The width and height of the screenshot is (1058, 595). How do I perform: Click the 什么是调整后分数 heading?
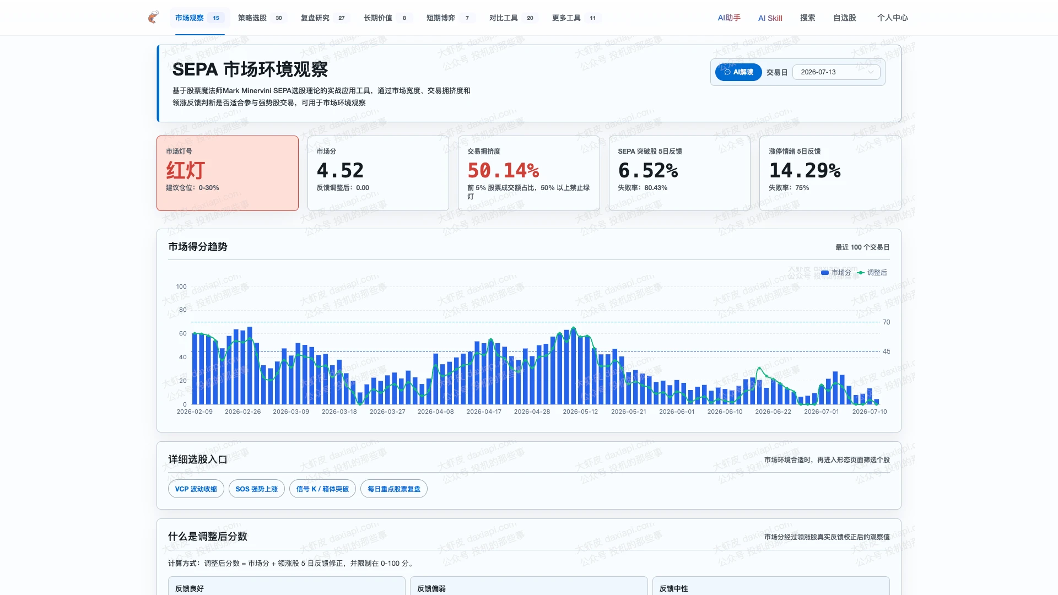(208, 537)
